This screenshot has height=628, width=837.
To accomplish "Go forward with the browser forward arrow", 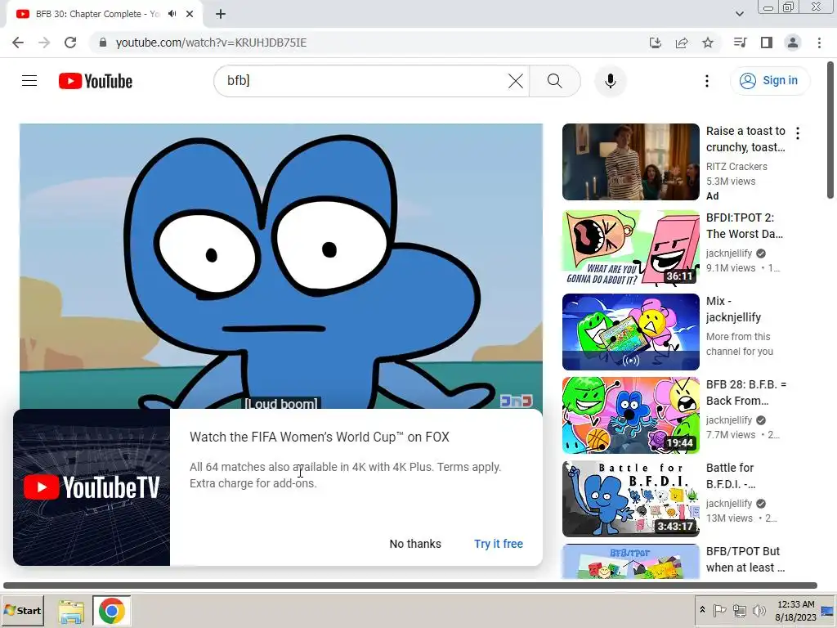I will click(x=44, y=43).
